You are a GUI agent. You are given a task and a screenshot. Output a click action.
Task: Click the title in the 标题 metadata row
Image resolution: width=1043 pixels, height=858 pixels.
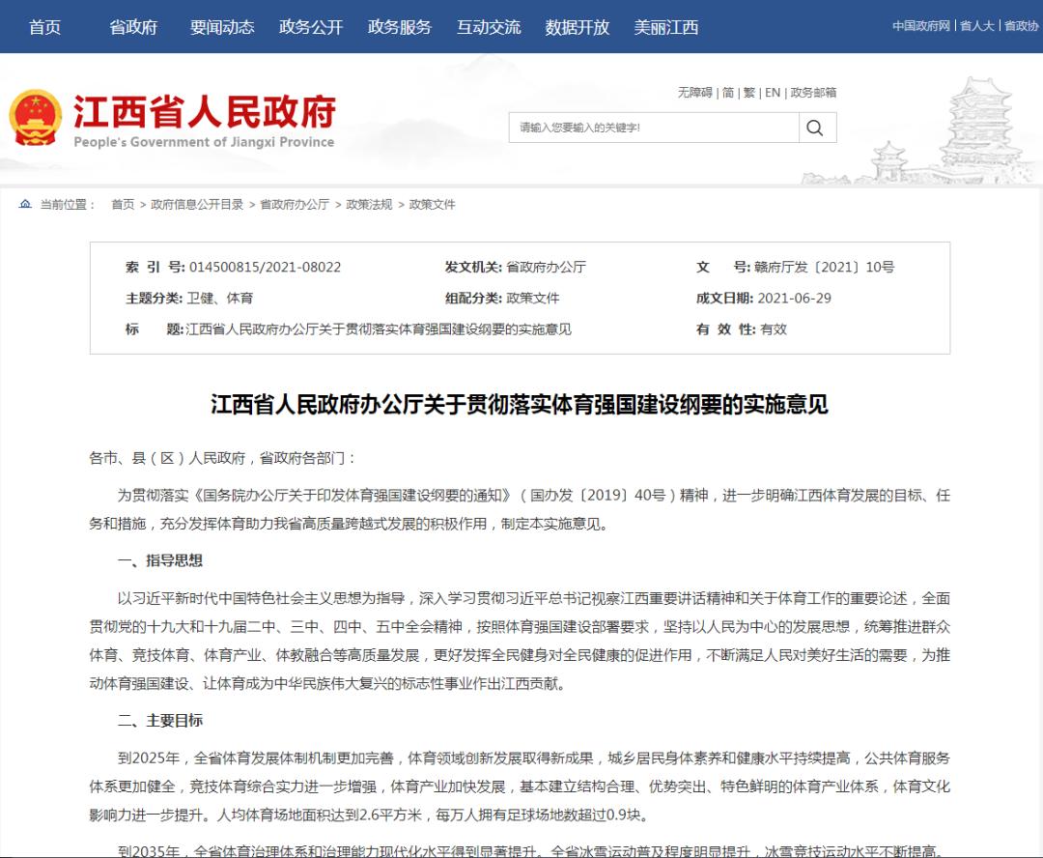coord(379,329)
